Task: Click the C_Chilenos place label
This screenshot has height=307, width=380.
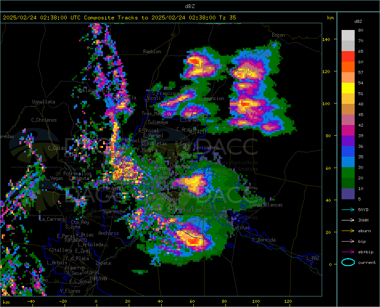Action: click(44, 120)
